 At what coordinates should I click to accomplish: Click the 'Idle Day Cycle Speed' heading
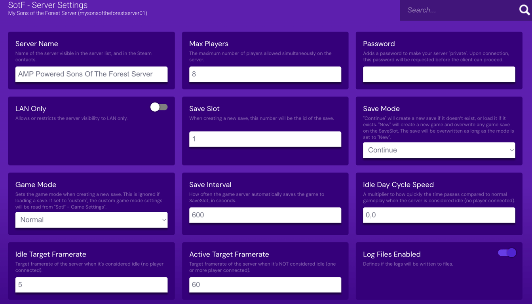[x=398, y=184]
